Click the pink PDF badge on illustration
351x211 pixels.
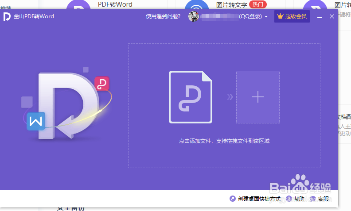tap(102, 84)
